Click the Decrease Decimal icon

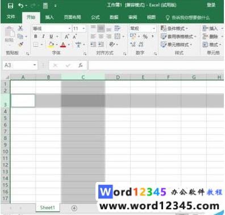tap(141, 44)
